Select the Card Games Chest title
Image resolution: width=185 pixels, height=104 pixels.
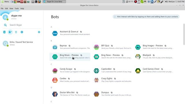tap(151, 69)
